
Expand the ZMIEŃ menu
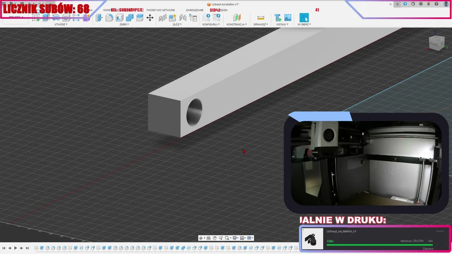[124, 24]
